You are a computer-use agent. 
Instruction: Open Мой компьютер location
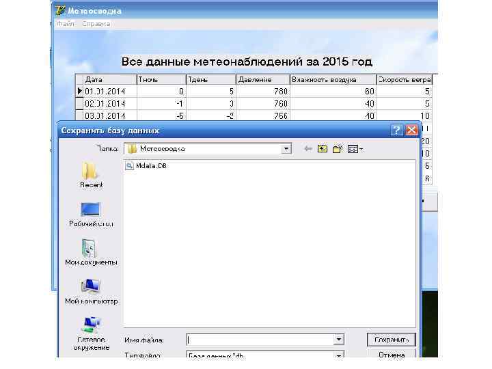tap(91, 292)
